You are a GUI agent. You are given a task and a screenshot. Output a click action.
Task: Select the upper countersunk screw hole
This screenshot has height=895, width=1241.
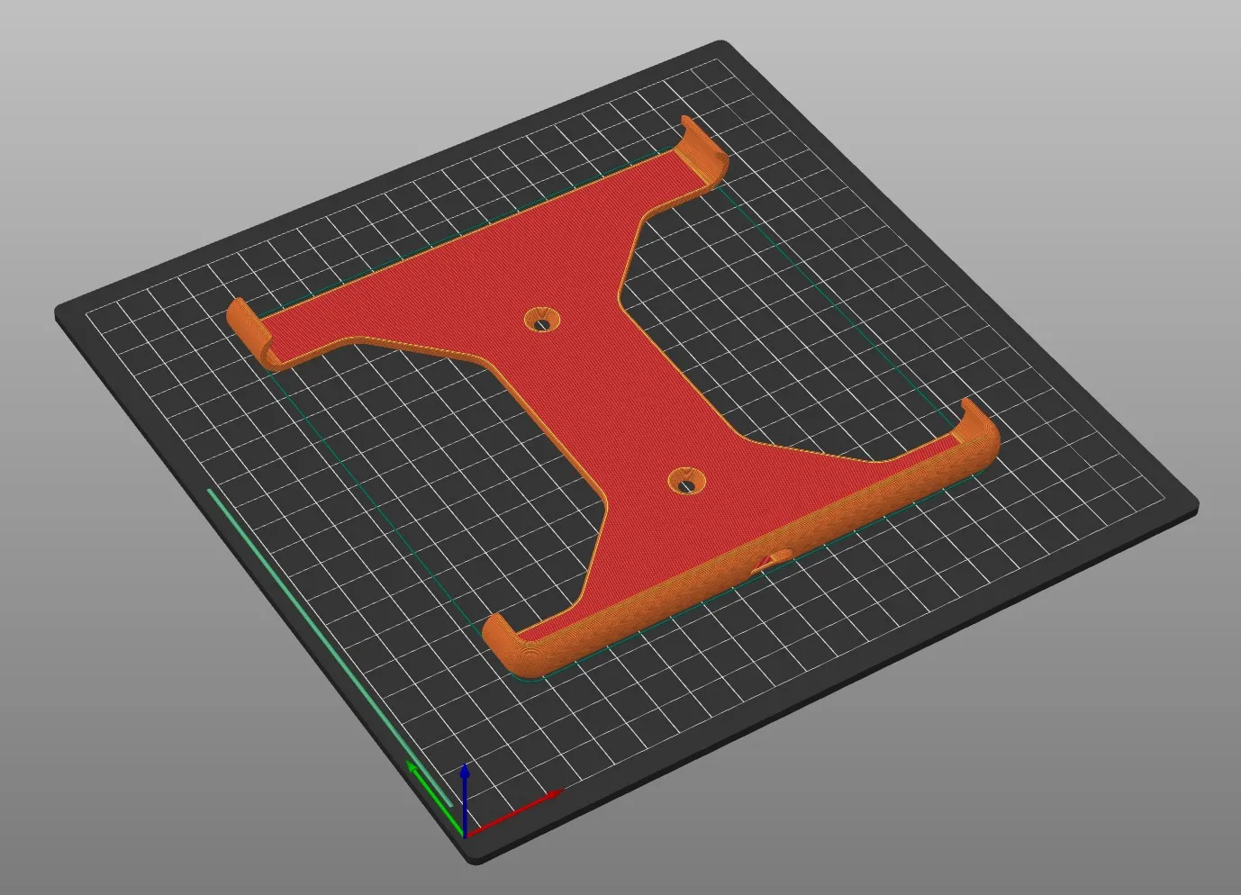[x=541, y=320]
